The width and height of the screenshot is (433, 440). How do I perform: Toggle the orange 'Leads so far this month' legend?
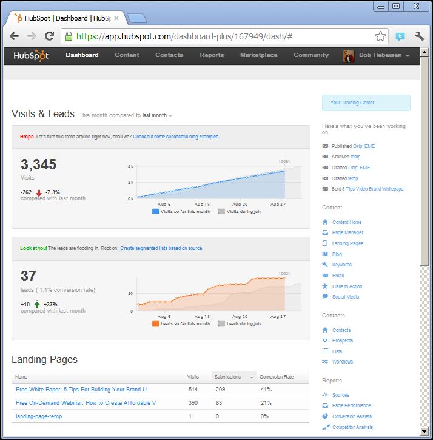click(x=181, y=324)
